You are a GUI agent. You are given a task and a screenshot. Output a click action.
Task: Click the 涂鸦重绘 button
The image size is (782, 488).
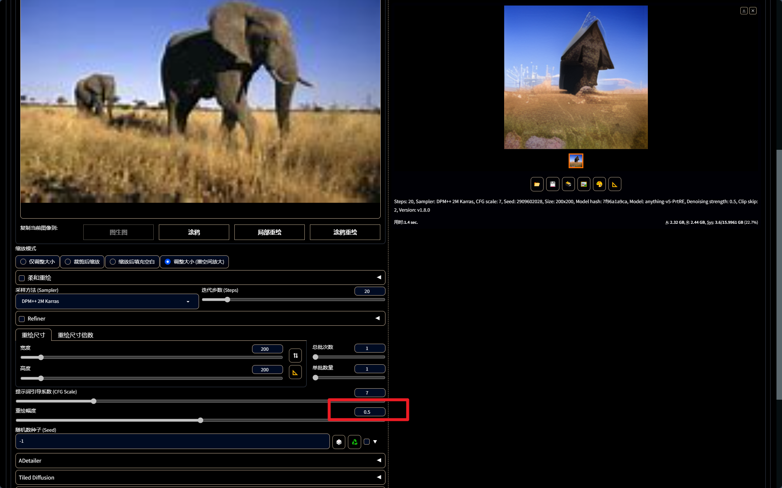pyautogui.click(x=345, y=232)
